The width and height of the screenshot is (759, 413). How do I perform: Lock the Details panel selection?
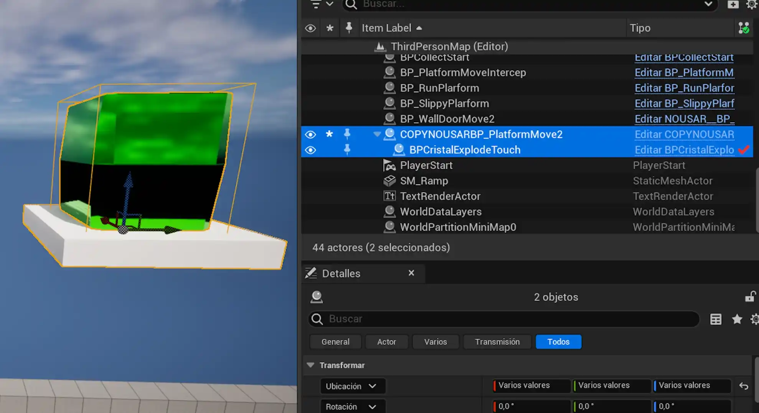[x=750, y=297]
